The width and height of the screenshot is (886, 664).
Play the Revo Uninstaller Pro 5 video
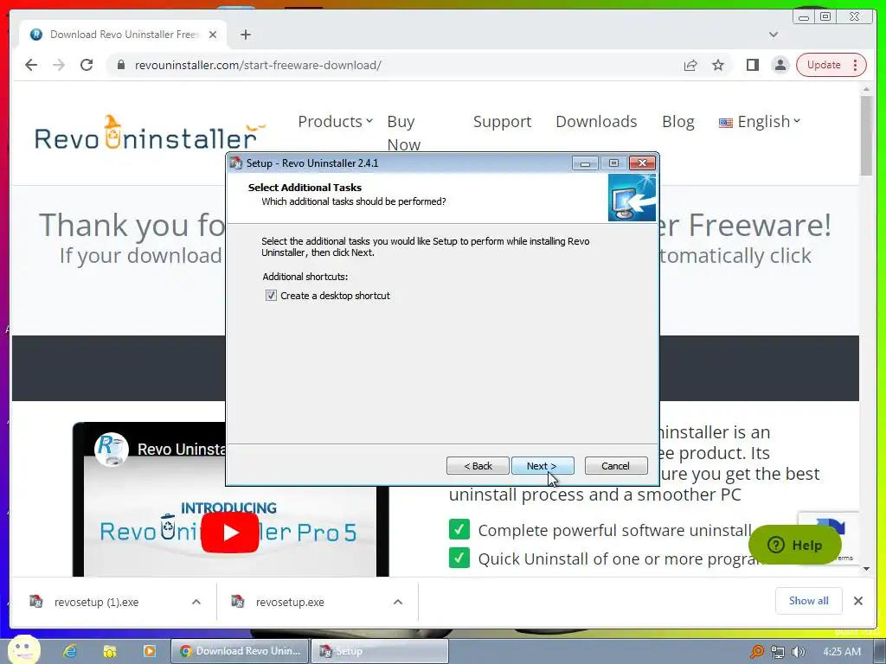230,533
